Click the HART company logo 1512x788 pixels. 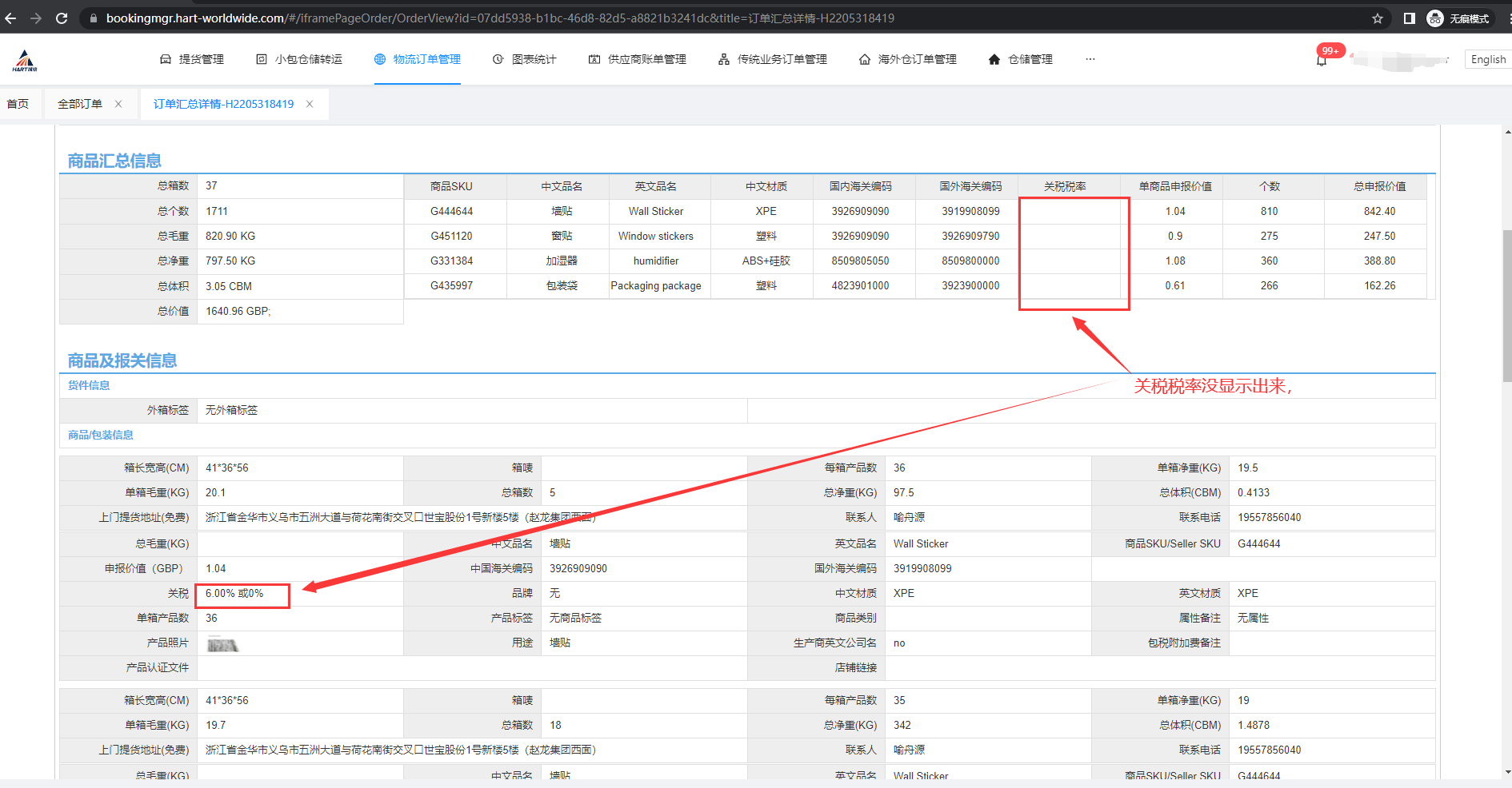(25, 60)
